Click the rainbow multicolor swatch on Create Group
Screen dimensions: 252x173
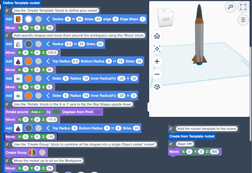32,153
